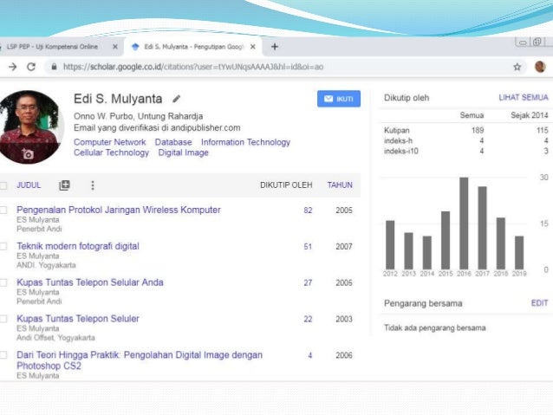Click the 2016 bar in citation chart
This screenshot has height=415, width=553.
[464, 224]
